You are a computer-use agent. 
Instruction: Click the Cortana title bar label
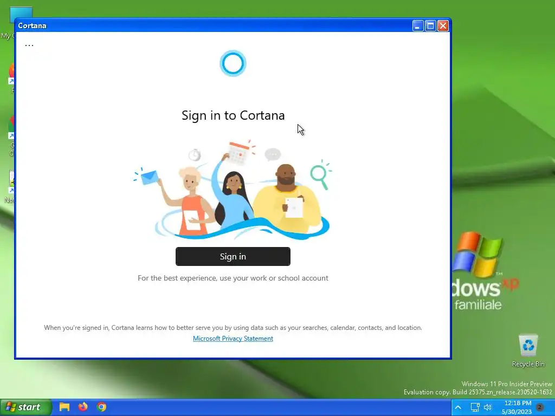[x=32, y=26]
